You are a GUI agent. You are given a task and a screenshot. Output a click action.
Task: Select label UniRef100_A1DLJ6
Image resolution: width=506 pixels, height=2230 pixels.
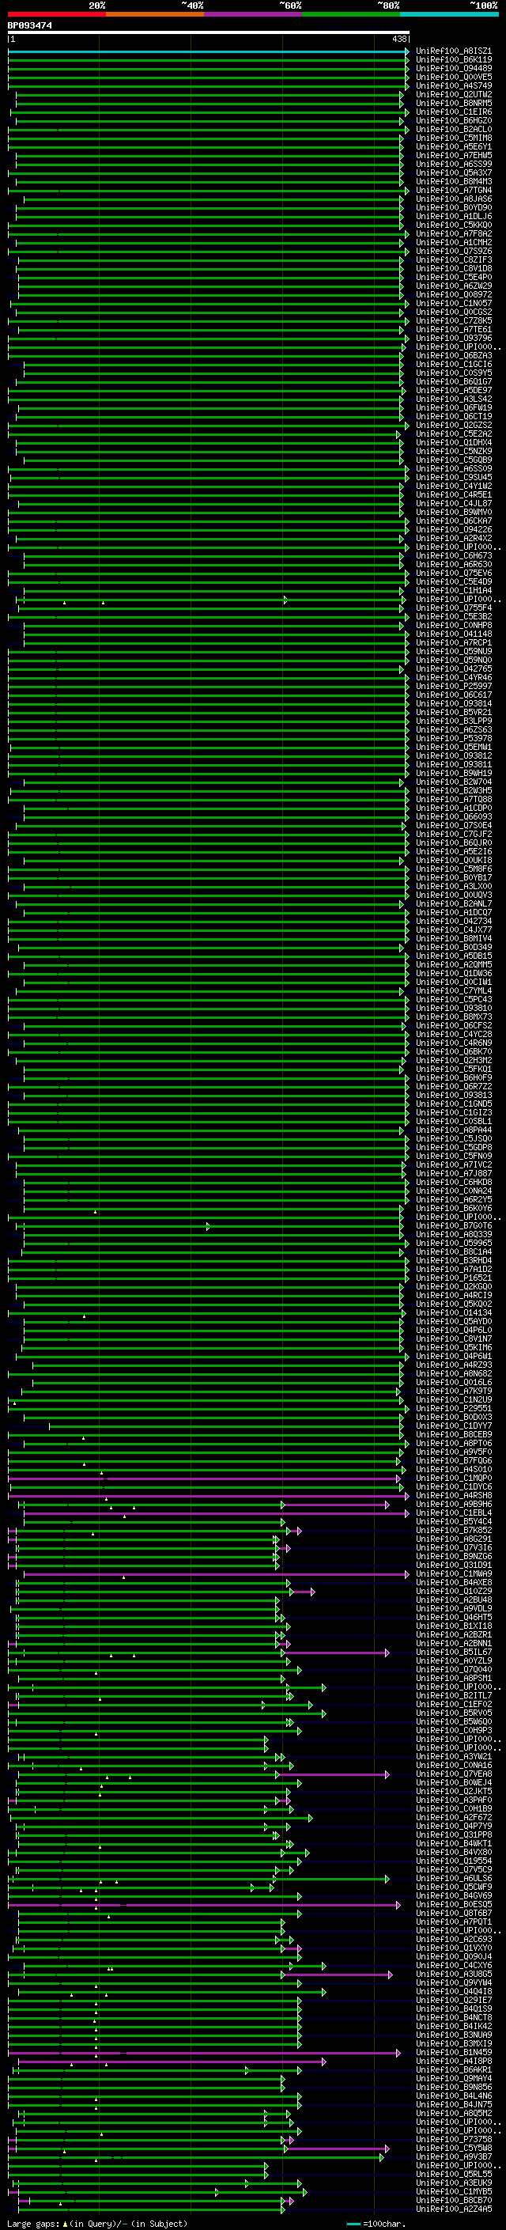tap(454, 217)
